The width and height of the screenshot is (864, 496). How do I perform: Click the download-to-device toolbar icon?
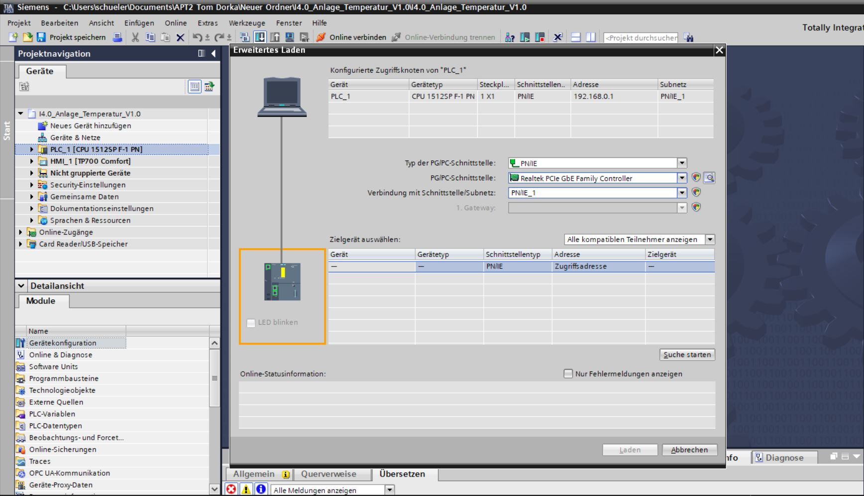click(x=260, y=37)
